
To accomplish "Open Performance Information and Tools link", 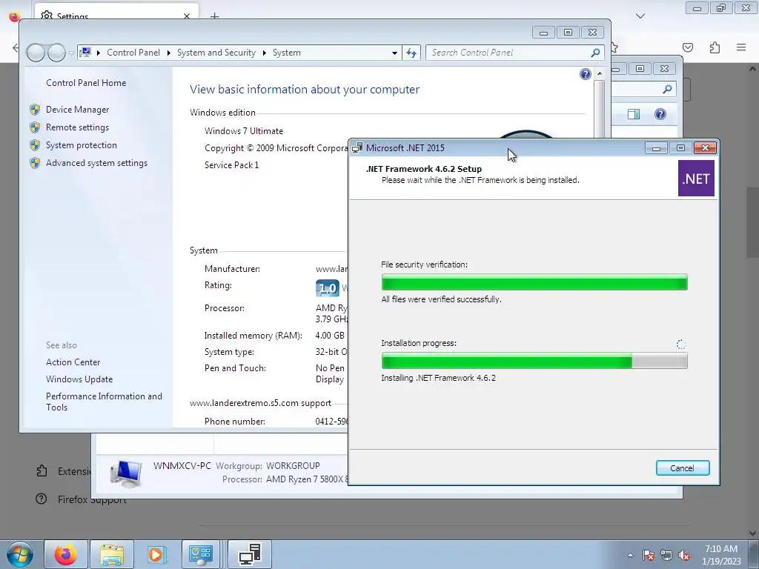I will click(104, 402).
